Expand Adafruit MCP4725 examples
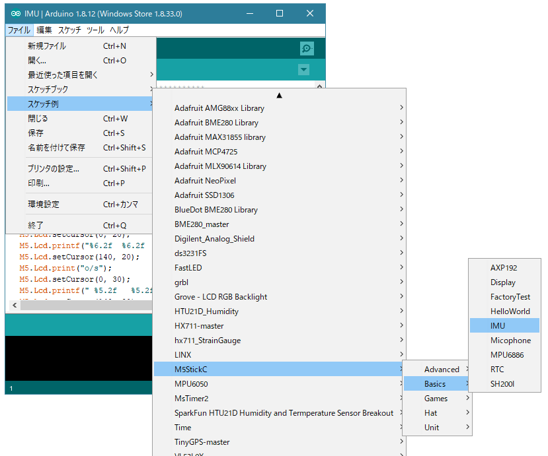The width and height of the screenshot is (548, 456). [280, 151]
